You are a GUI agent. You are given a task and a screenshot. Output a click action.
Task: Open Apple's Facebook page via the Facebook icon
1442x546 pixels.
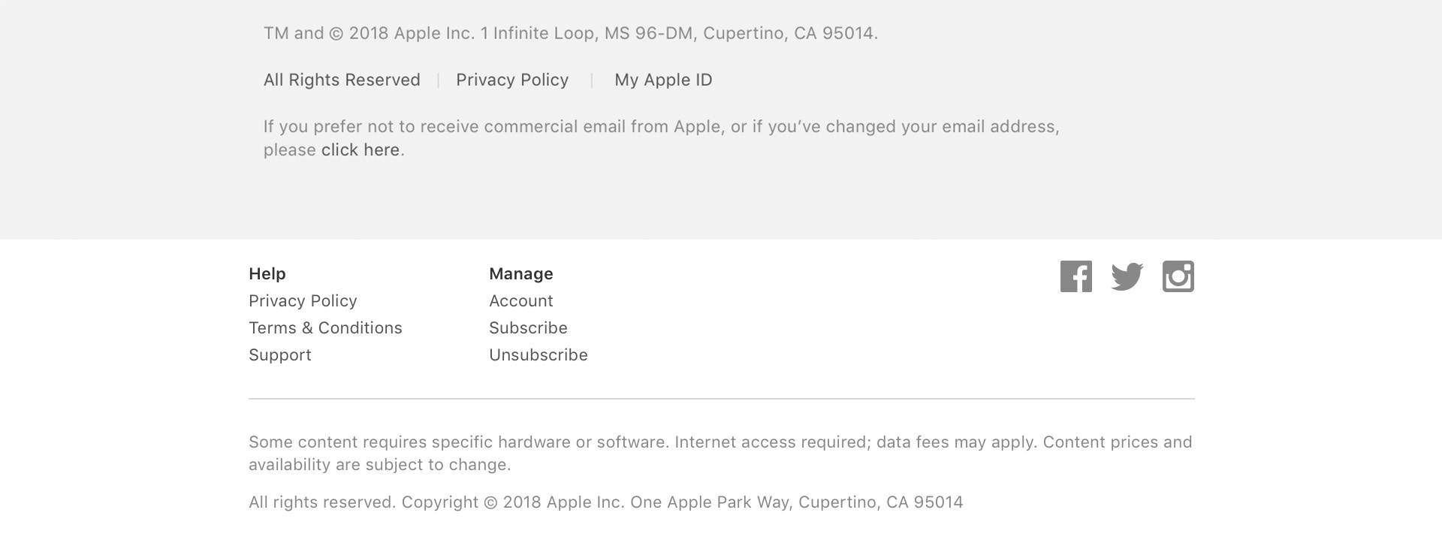1076,276
